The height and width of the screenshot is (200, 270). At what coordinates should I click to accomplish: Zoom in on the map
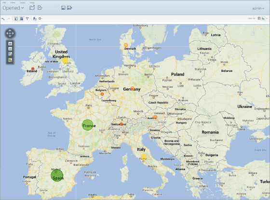coord(10,44)
